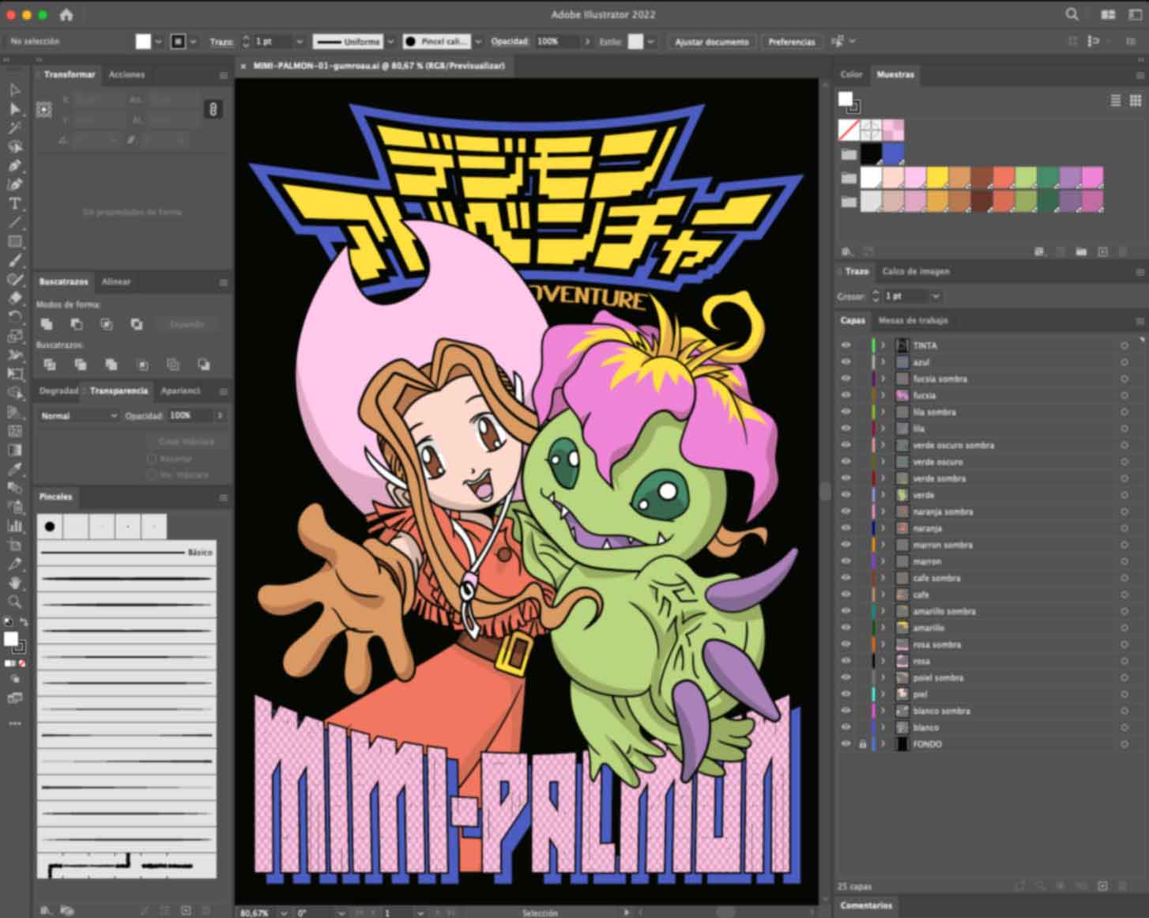
Task: Select the Pen tool
Action: coord(14,166)
